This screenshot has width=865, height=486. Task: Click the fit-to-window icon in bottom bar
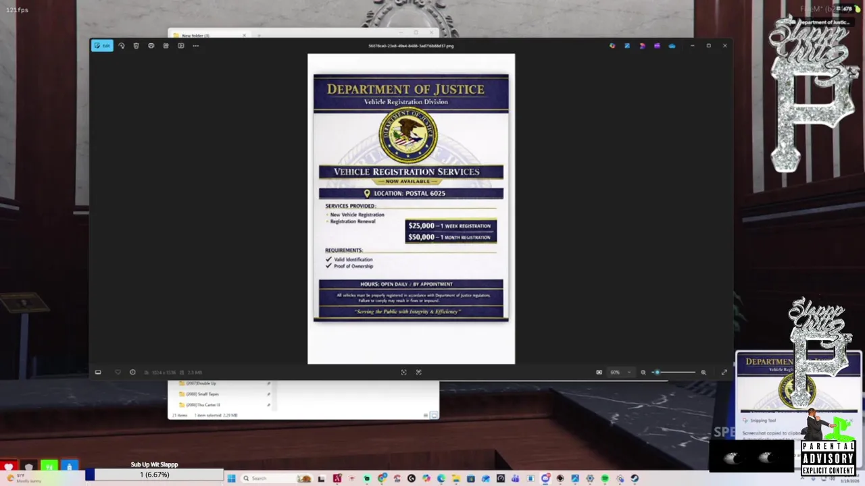pos(404,372)
